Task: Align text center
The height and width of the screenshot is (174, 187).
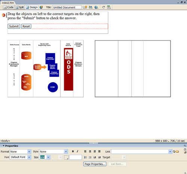Action: pos(90,151)
